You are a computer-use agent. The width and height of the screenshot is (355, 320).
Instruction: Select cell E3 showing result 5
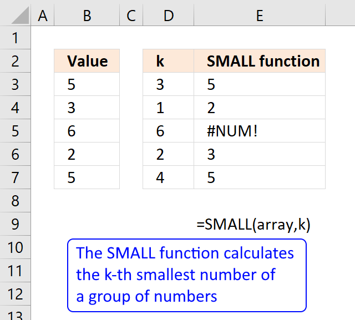coord(260,84)
